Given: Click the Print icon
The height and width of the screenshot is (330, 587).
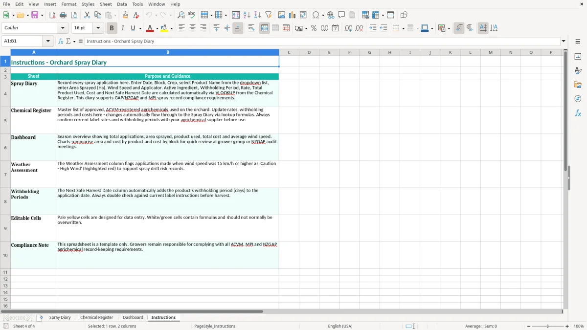Looking at the screenshot, I should pos(63,15).
